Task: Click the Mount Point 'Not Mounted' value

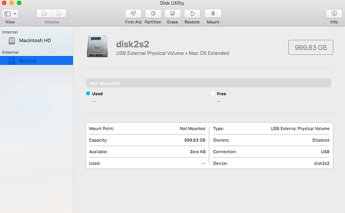Action: click(192, 129)
